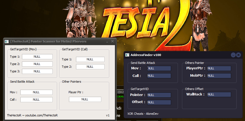245x121 pixels.
Task: Click Call field in AddressFinder window
Action: tap(159, 76)
